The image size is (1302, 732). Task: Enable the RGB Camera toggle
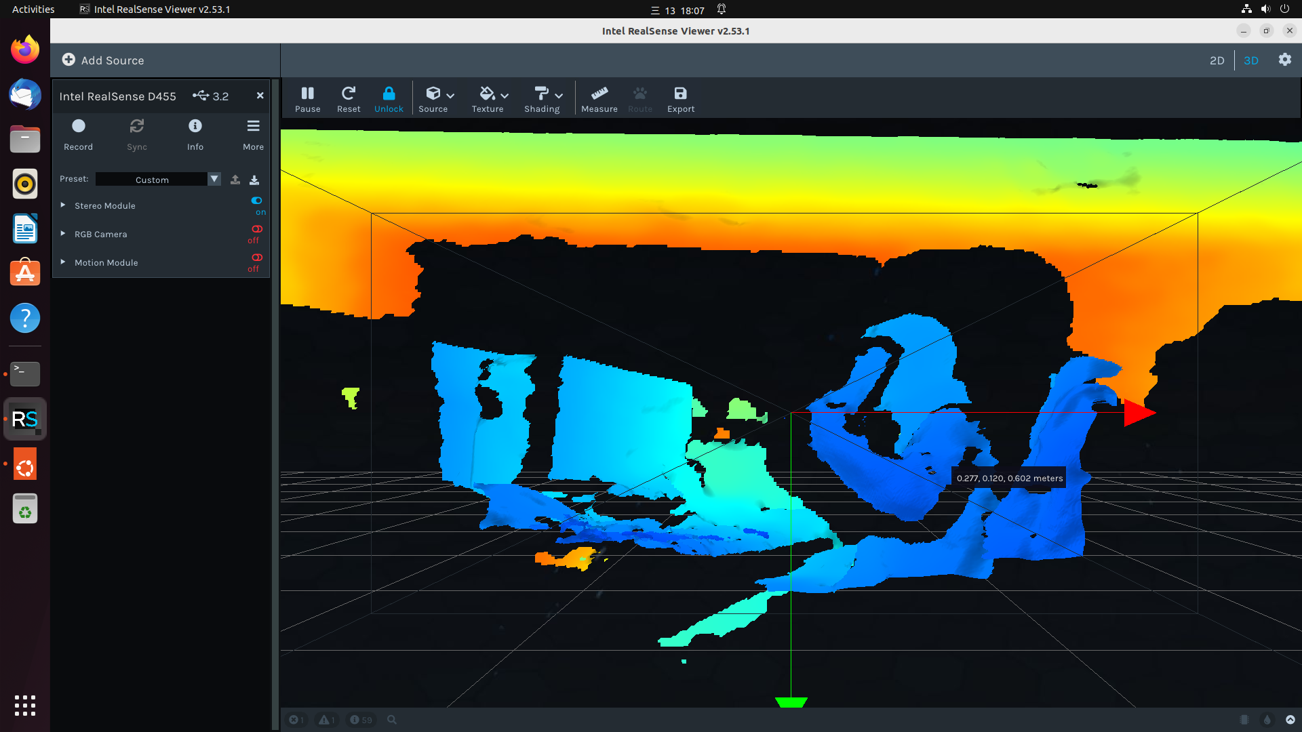(256, 229)
